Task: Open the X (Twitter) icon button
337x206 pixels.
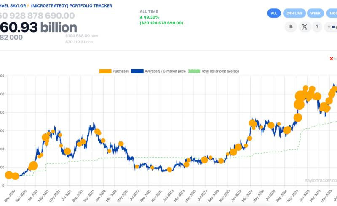Action: [304, 27]
